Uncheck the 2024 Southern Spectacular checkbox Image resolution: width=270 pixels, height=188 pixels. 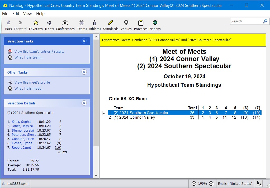point(104,113)
